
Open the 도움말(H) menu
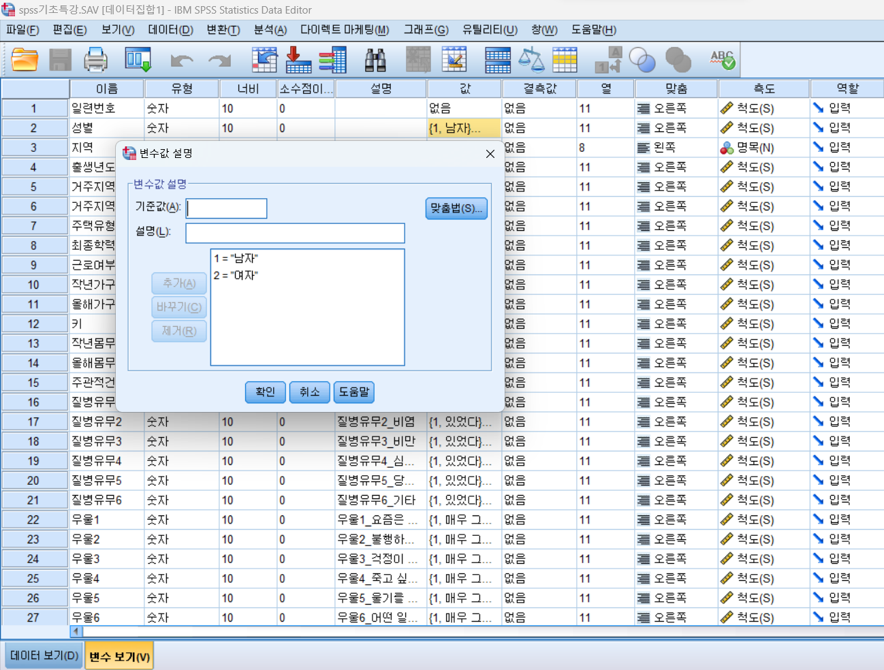tap(593, 30)
